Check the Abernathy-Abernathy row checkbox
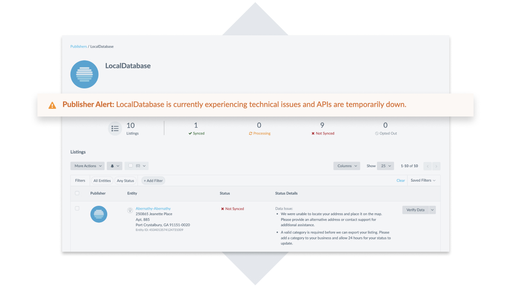Image resolution: width=511 pixels, height=287 pixels. [x=77, y=208]
